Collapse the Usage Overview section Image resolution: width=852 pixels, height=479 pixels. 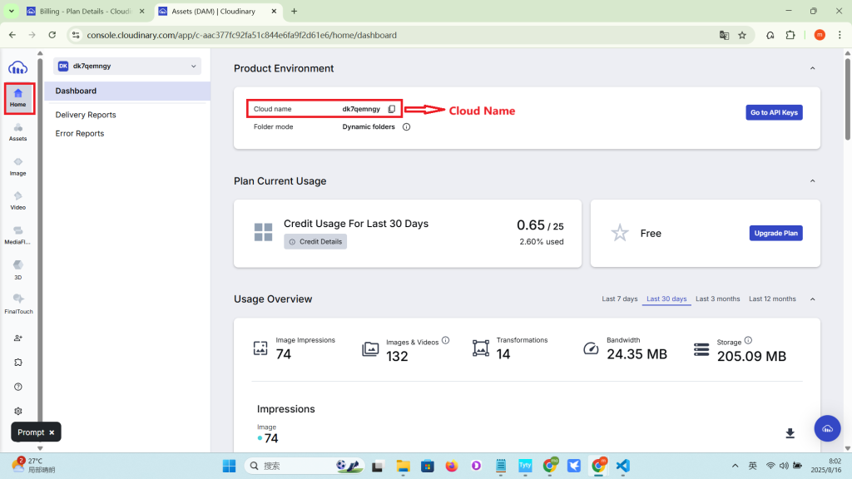tap(812, 299)
